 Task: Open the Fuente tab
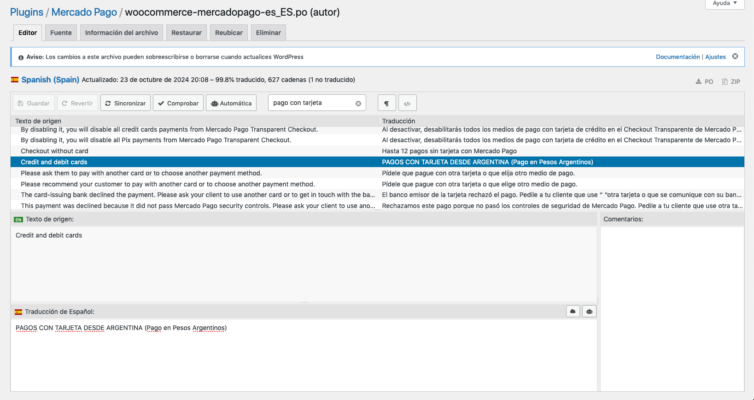[x=61, y=33]
